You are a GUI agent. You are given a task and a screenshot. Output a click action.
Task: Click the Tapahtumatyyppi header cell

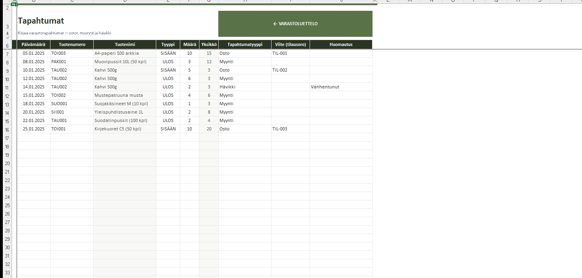(x=244, y=44)
